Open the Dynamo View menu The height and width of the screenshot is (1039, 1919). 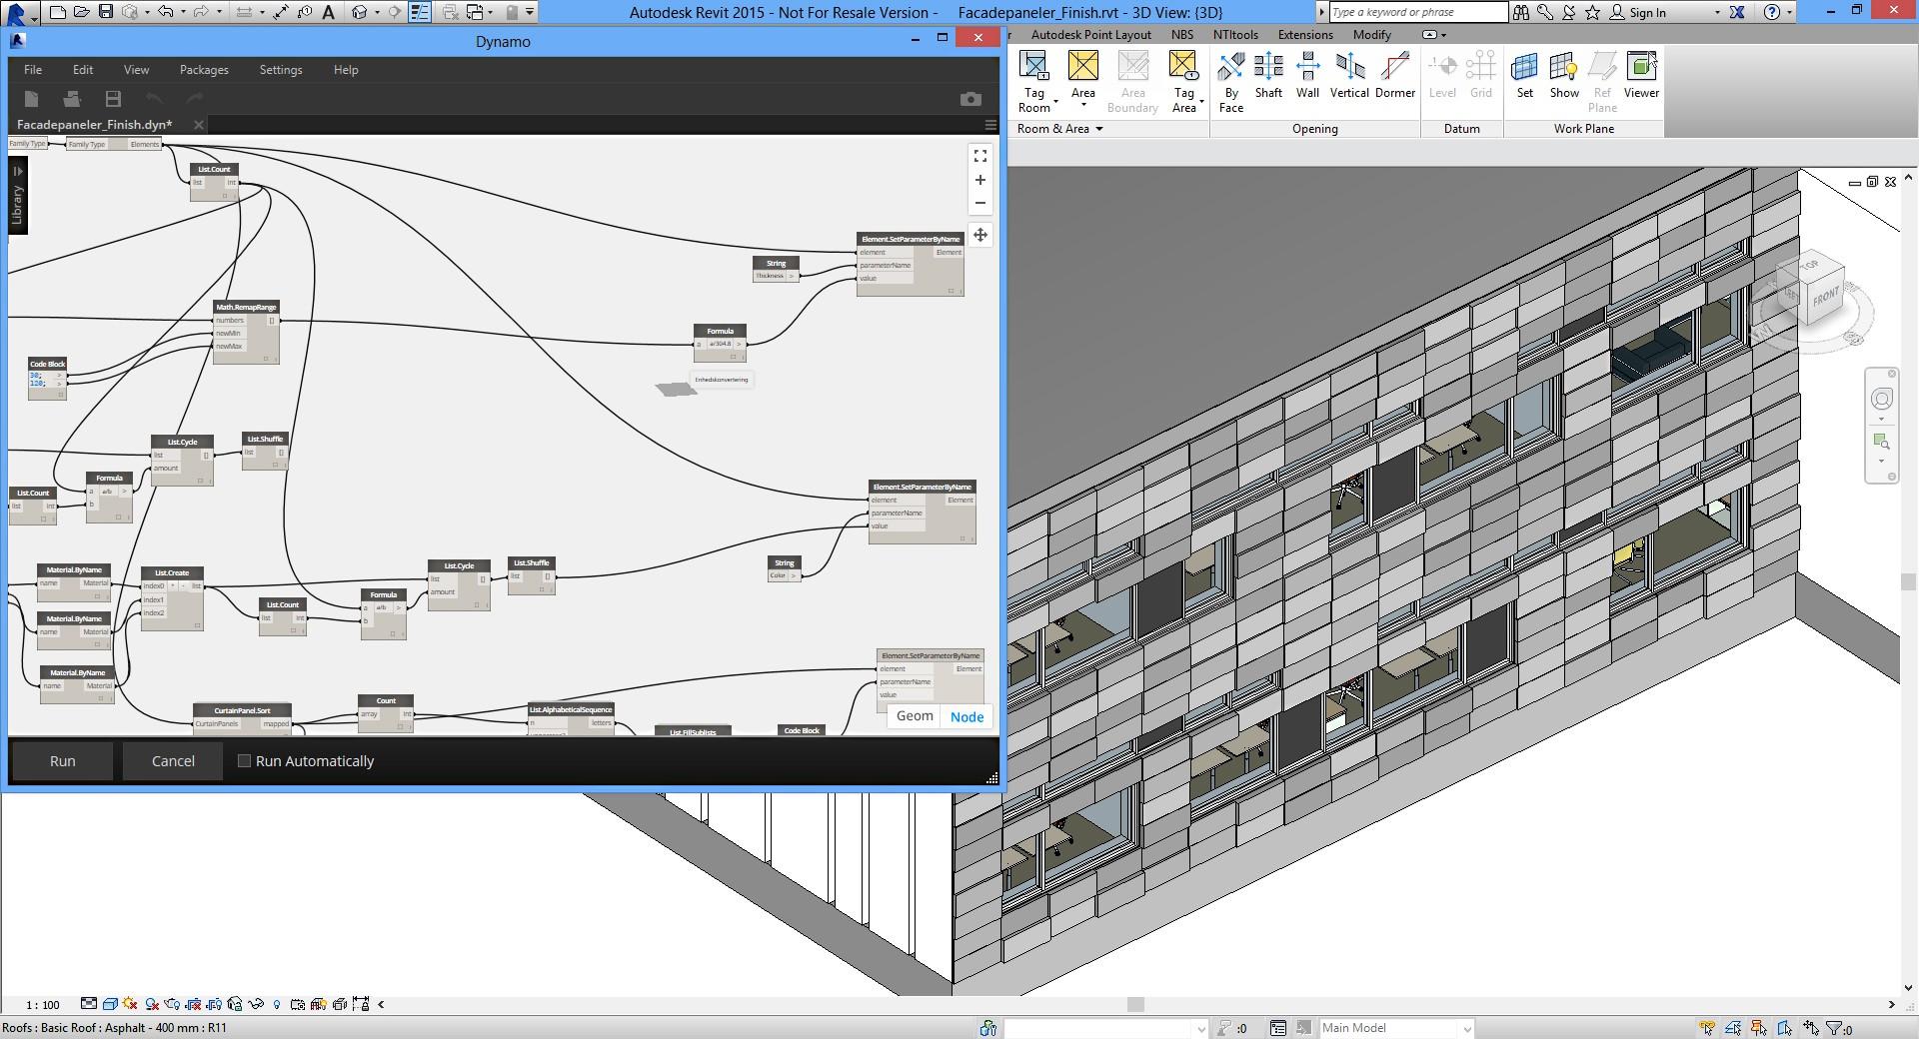[x=136, y=70]
